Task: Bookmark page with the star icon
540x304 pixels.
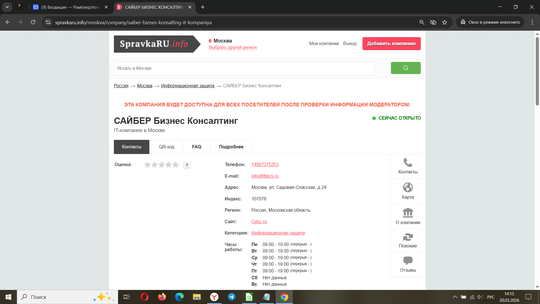Action: pos(444,22)
